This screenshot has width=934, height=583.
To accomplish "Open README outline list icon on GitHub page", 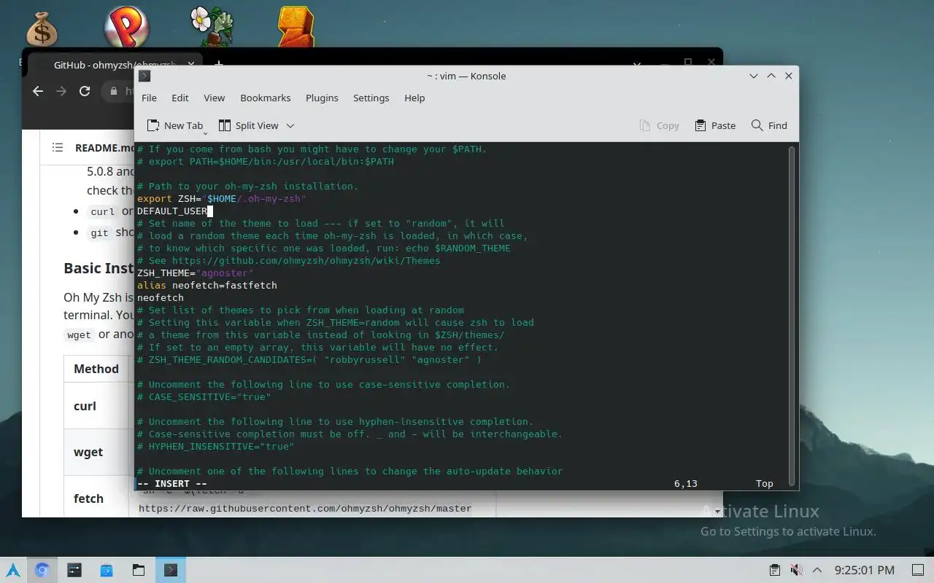I will point(58,147).
